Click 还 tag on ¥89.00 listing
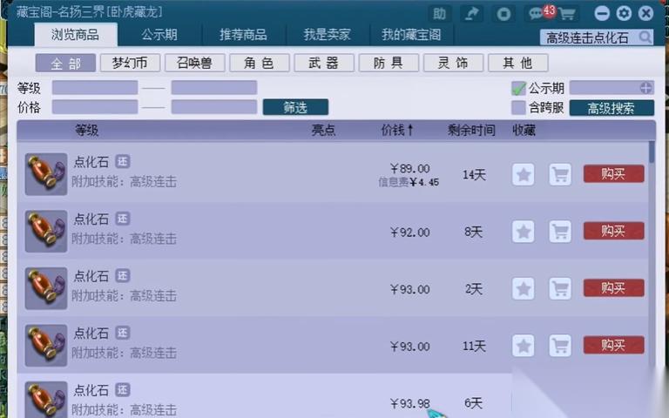 click(x=123, y=162)
